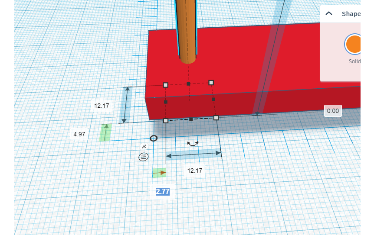Viewport: 374px width, 235px height.
Task: Toggle ruler midpoint/endpoint measurement icon
Action: pyautogui.click(x=143, y=157)
